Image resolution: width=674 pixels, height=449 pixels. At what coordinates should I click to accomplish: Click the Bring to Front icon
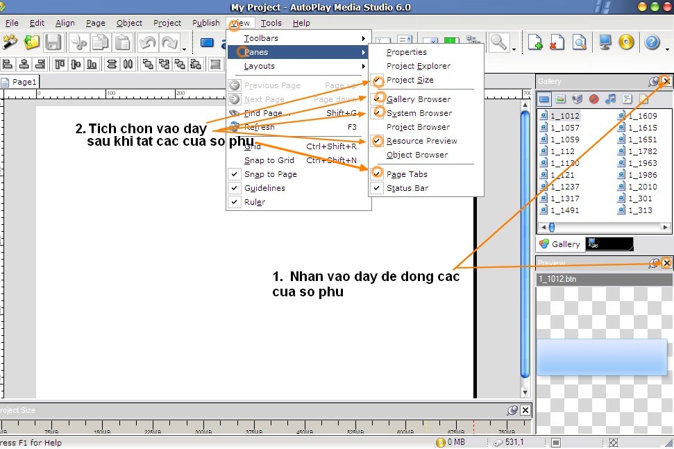tap(147, 64)
